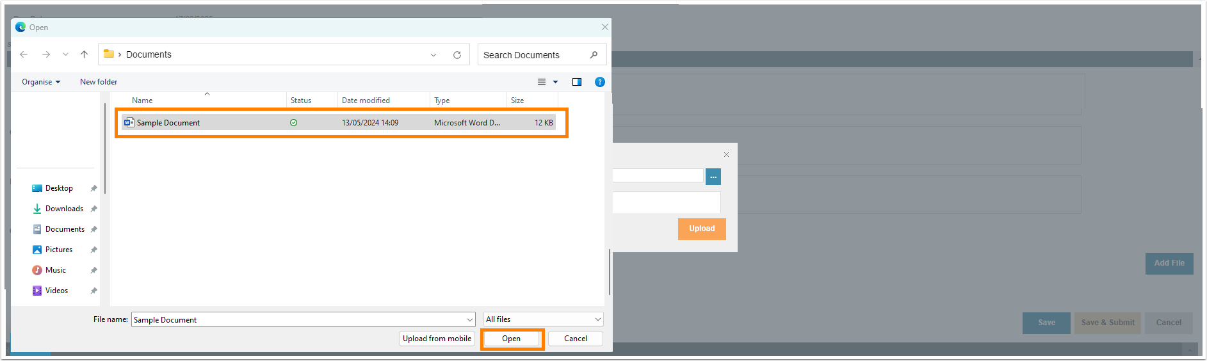Click the Up one level arrow
Image resolution: width=1207 pixels, height=361 pixels.
(x=84, y=54)
